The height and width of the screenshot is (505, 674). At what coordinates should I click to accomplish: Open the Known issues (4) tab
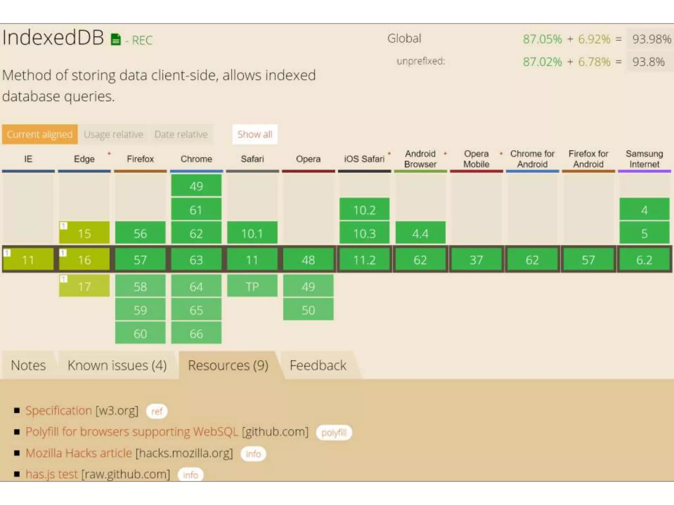[x=117, y=365]
